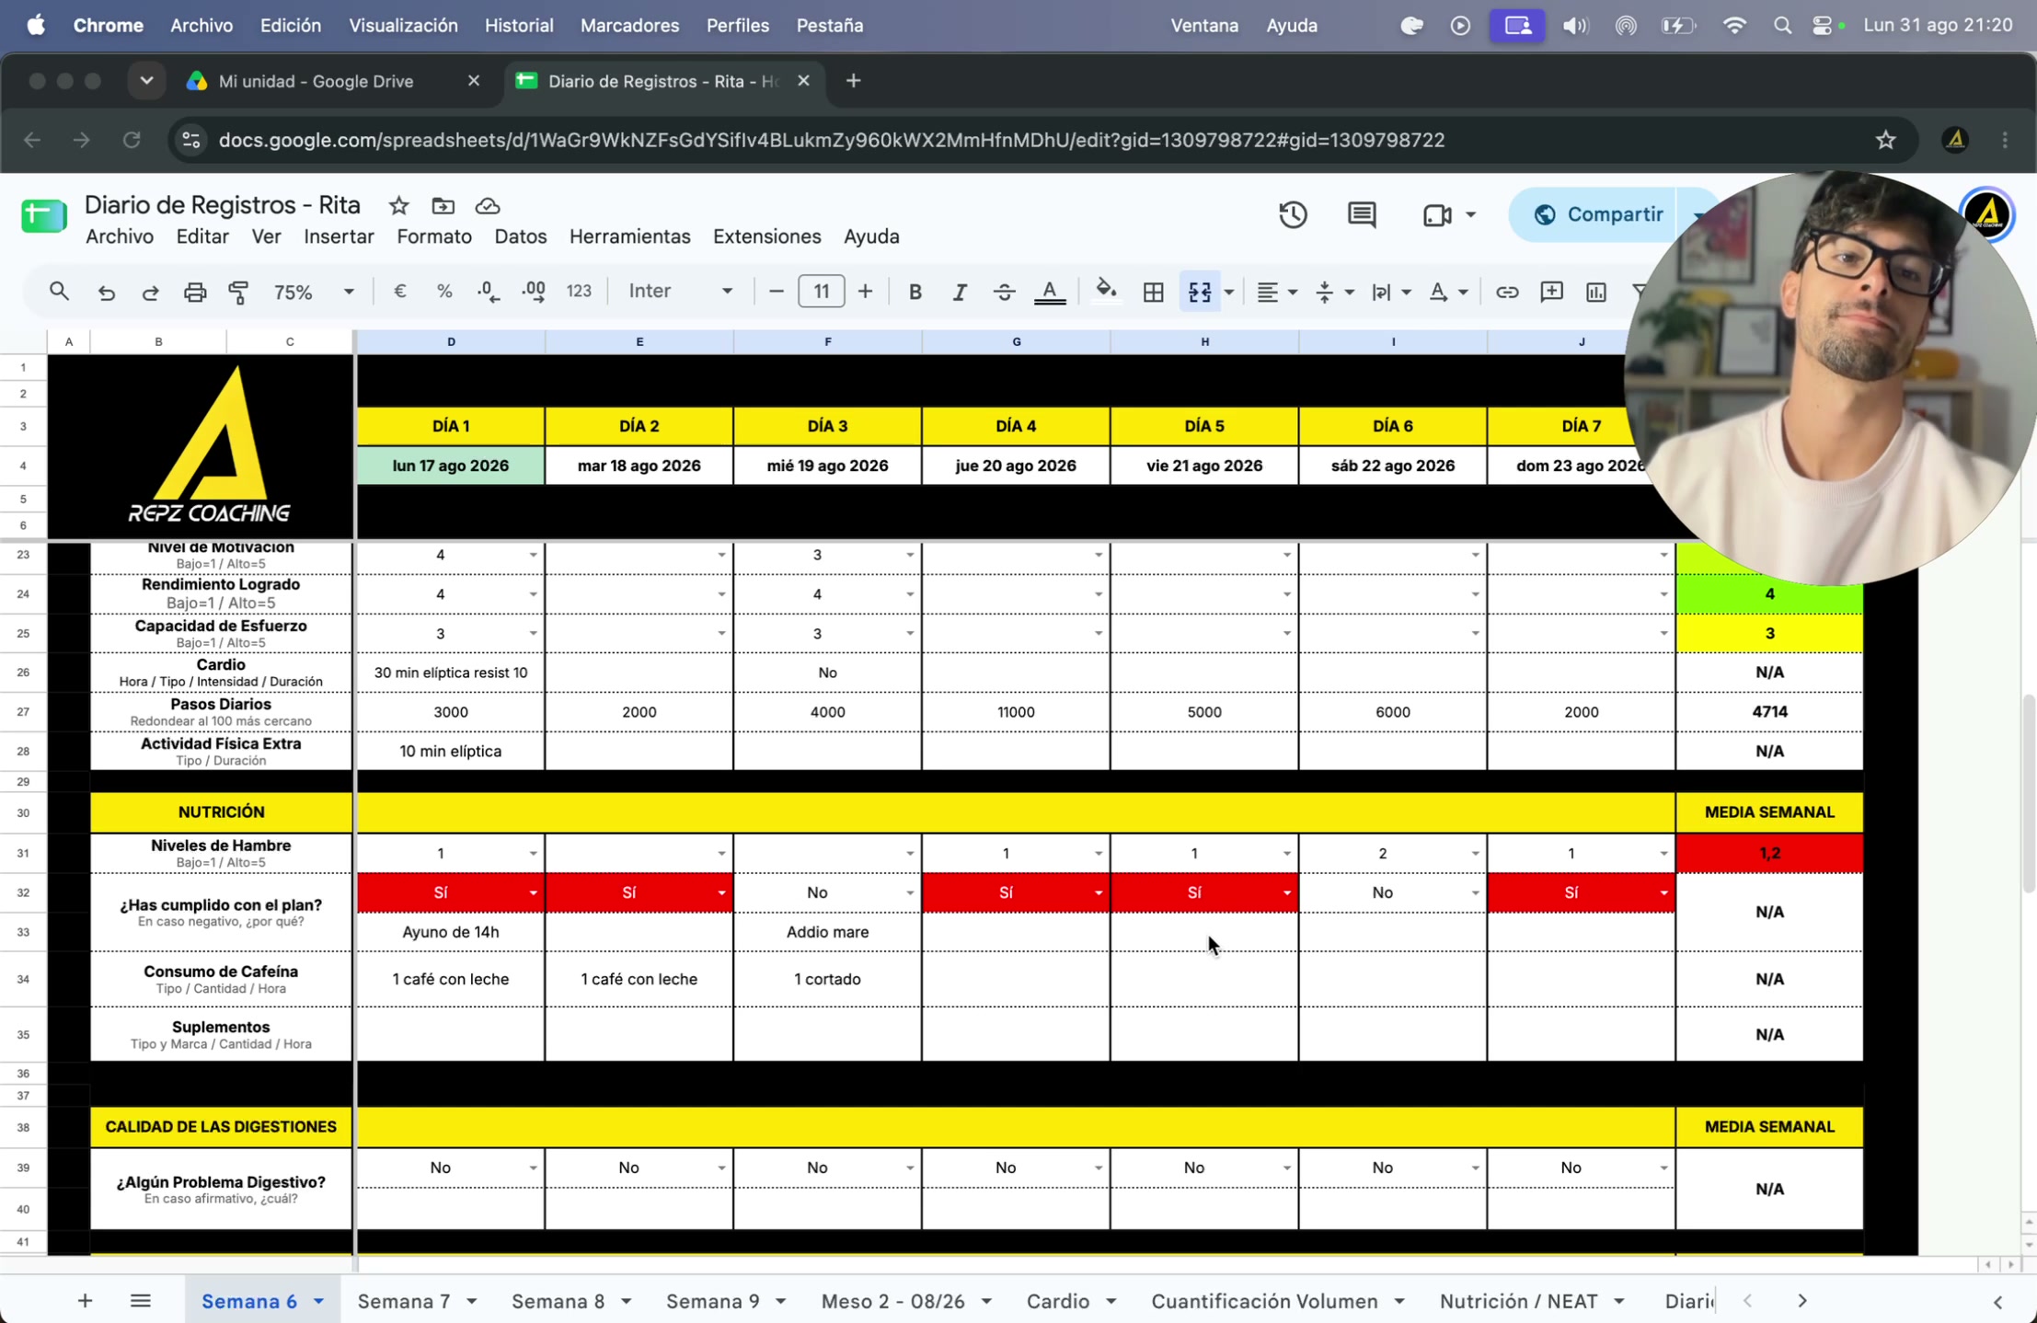Open the Inter font dropdown
Viewport: 2037px width, 1323px height.
point(681,292)
